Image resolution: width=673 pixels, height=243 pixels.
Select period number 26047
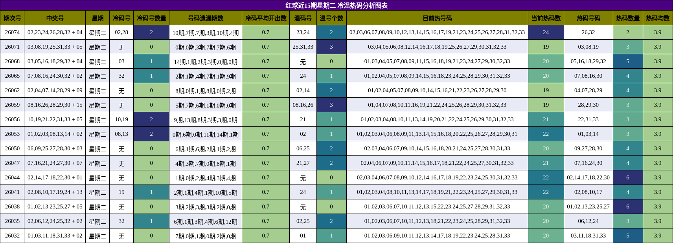tap(12, 163)
